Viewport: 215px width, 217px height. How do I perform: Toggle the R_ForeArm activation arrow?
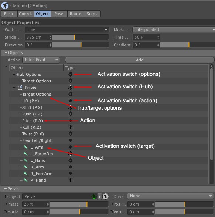pyautogui.click(x=70, y=173)
